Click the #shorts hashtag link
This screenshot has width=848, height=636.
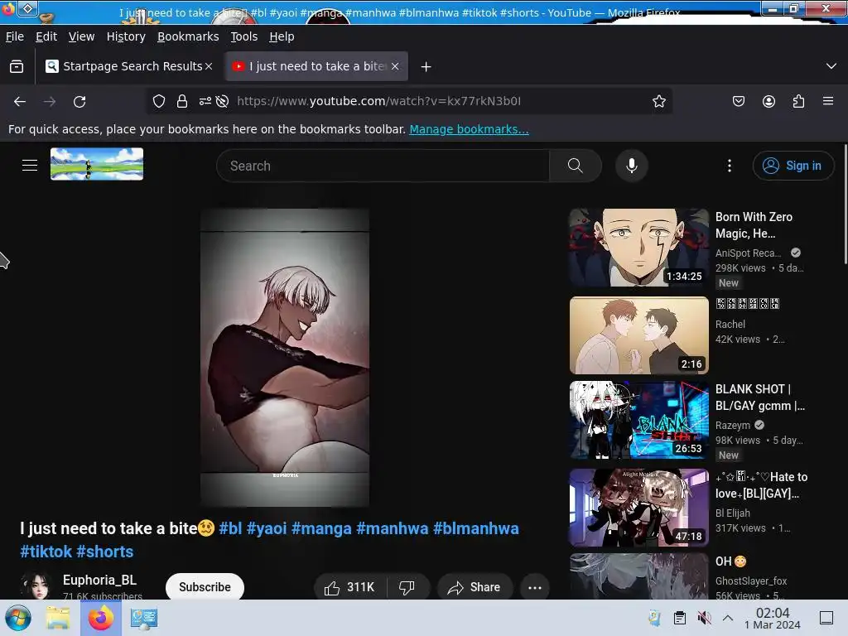coord(105,552)
